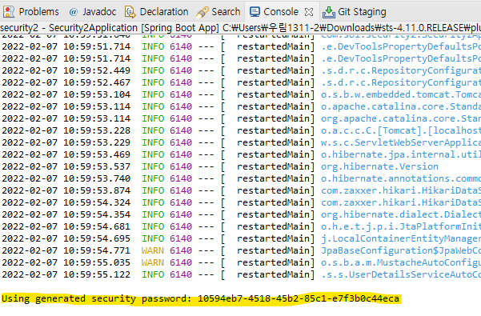This screenshot has height=316, width=481.
Task: Click the log line timestamped 10:59:55.122
Action: click(240, 274)
